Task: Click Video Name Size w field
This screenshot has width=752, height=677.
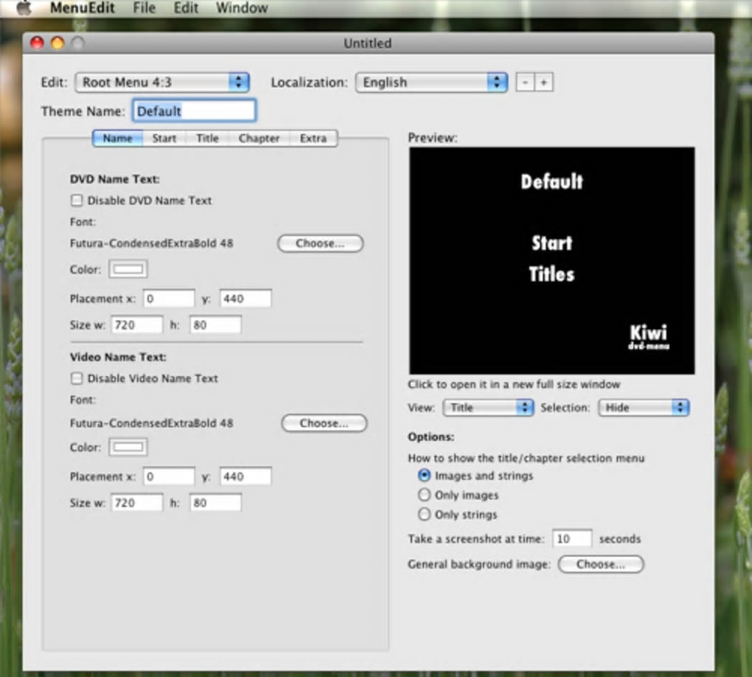Action: [136, 503]
